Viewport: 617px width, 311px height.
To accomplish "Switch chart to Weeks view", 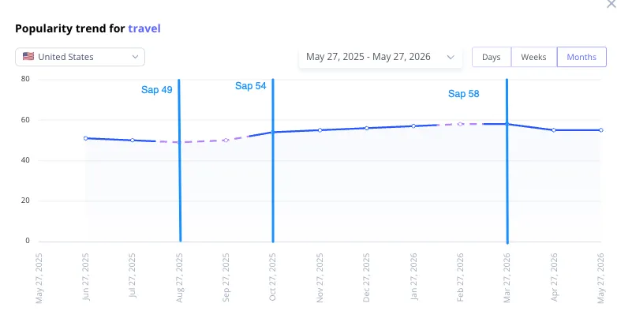I will point(533,57).
